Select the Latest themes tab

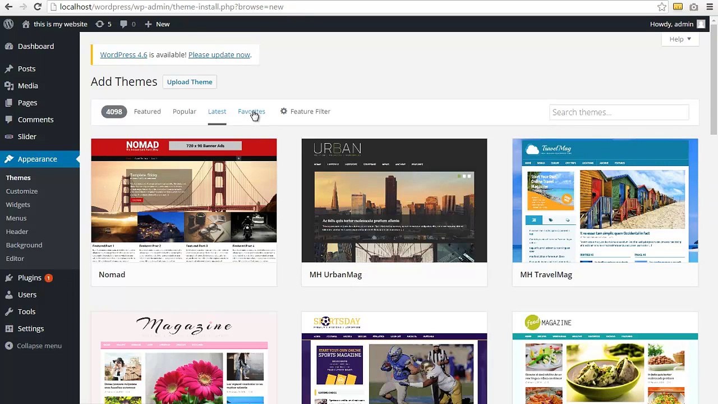(x=217, y=111)
